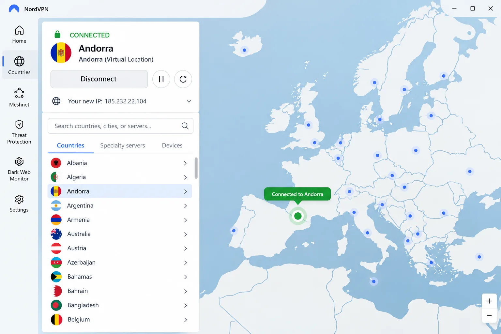The height and width of the screenshot is (334, 501).
Task: Pause the VPN connection
Action: point(161,79)
